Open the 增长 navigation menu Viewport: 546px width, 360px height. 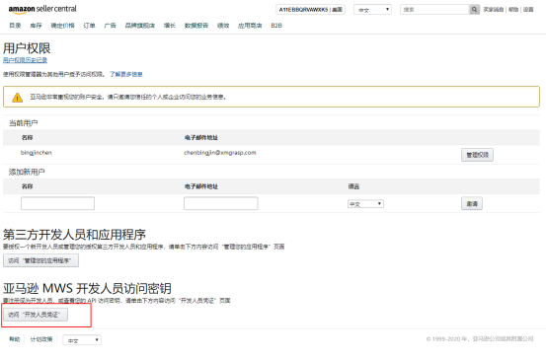[170, 26]
